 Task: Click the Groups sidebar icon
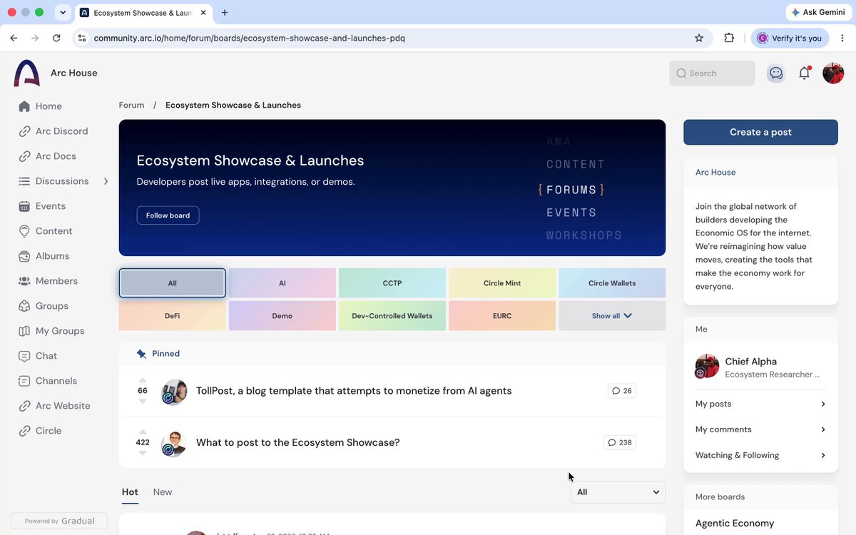pos(24,306)
